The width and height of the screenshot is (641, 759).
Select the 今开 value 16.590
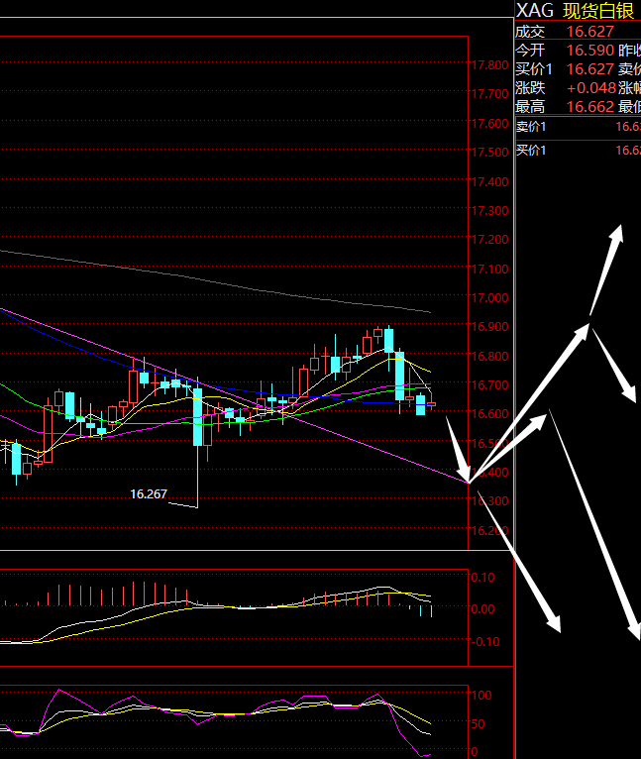[590, 50]
